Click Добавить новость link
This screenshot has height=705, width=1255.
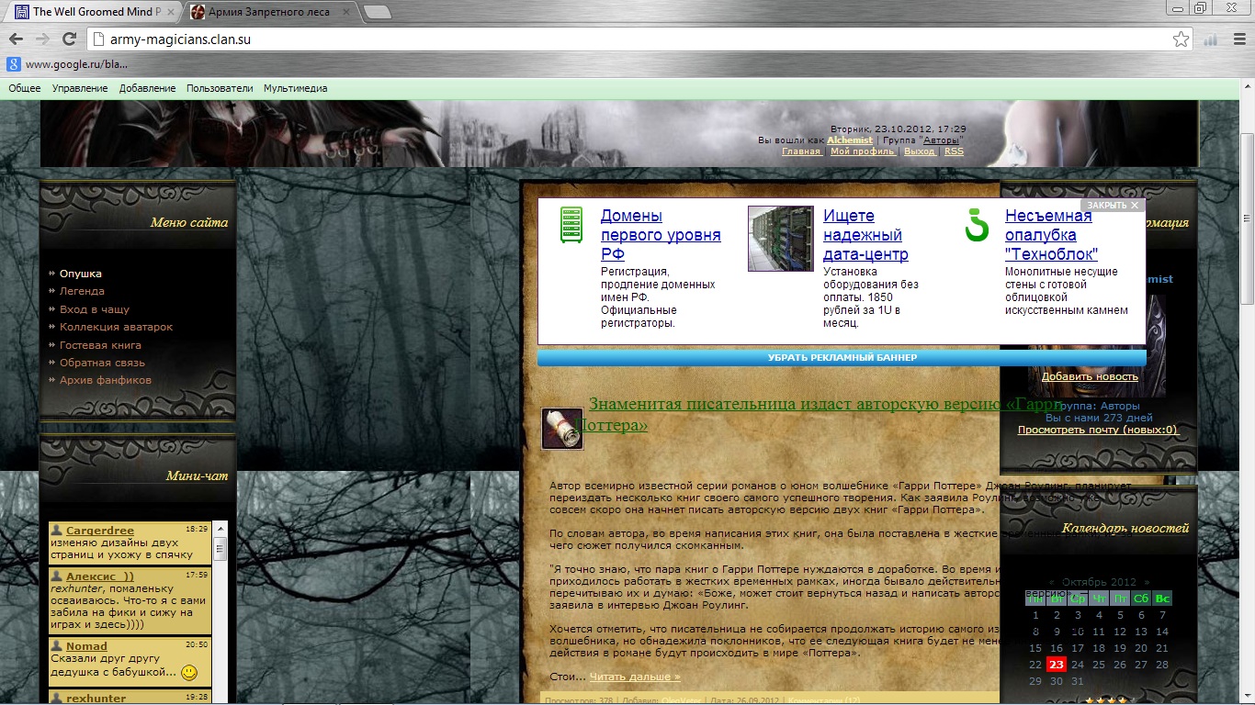point(1090,376)
